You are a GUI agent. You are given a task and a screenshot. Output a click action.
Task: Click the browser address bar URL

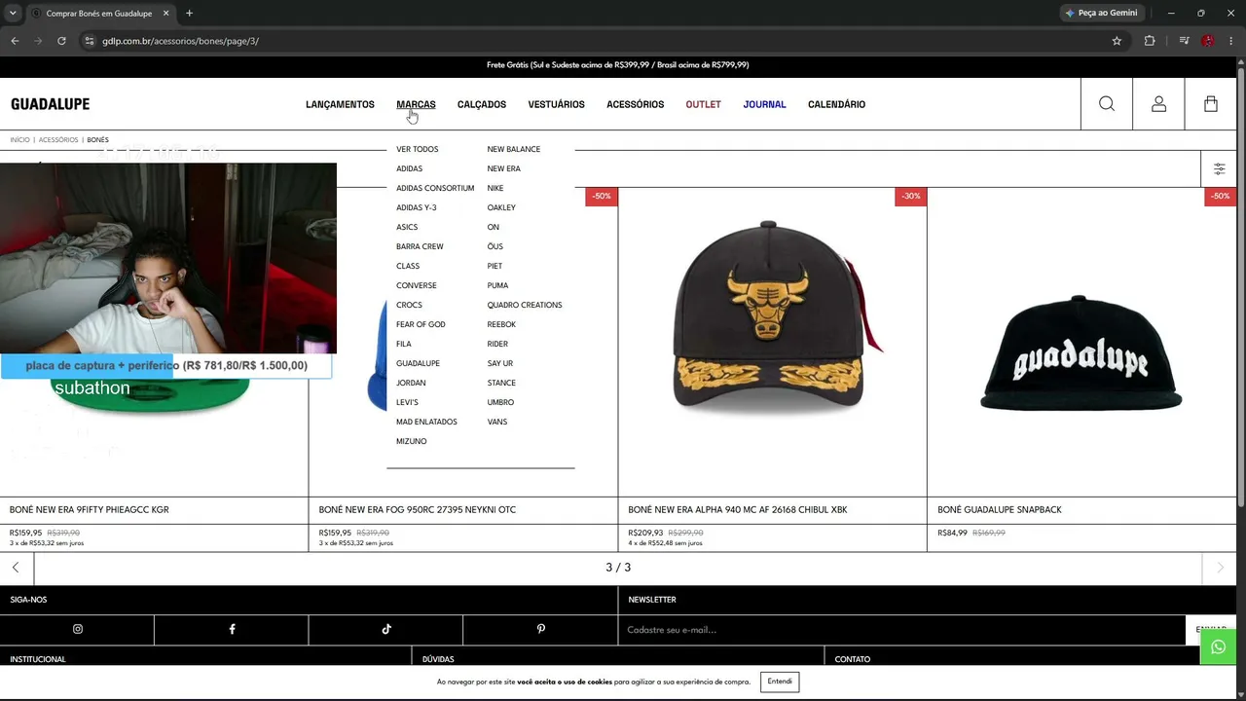(x=181, y=41)
